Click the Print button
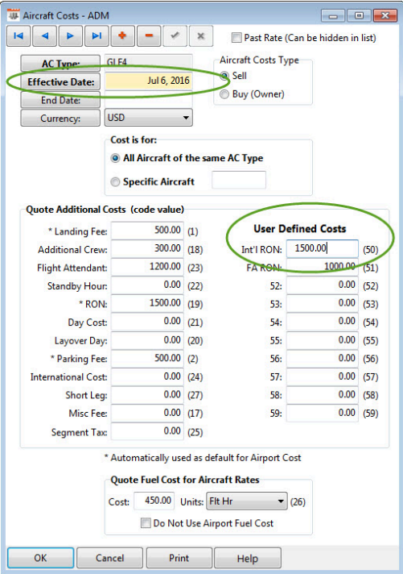Viewport: 403px width, 574px height. [x=179, y=558]
